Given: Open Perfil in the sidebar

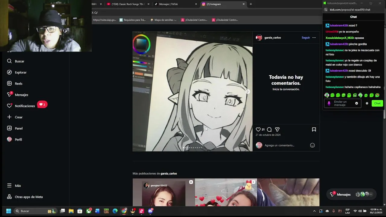Looking at the screenshot, I should coord(14,140).
